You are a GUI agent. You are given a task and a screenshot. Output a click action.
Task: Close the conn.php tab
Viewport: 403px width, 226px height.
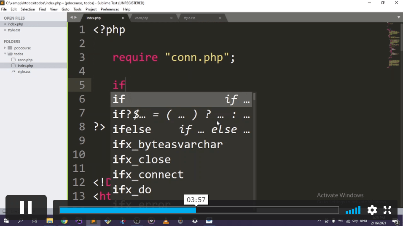click(x=171, y=18)
